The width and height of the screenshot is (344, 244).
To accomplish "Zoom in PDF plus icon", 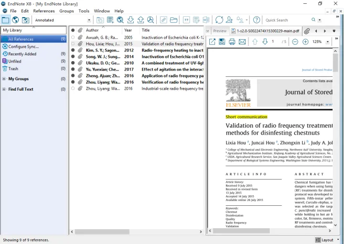I will click(x=305, y=42).
